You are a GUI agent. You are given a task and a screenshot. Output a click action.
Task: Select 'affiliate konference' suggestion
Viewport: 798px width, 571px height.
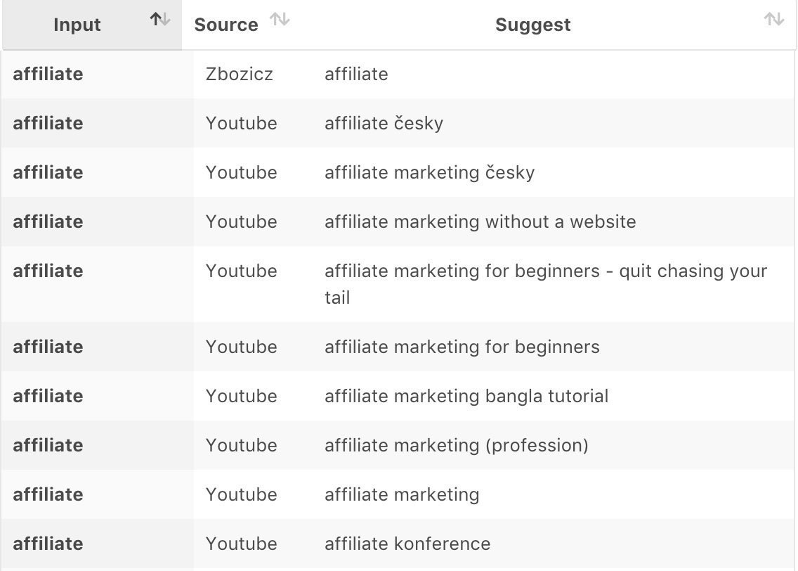tap(407, 544)
